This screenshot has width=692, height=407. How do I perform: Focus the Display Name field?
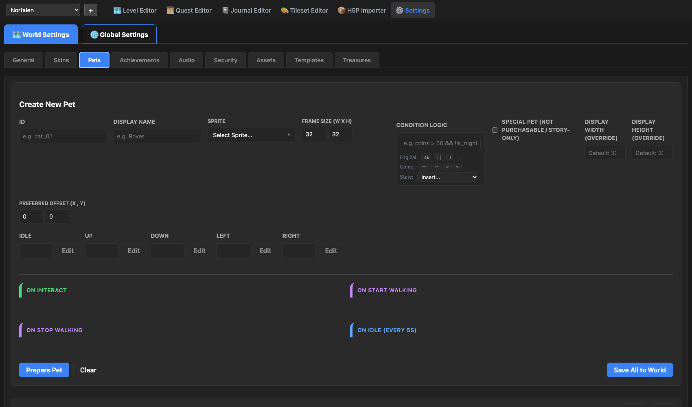click(157, 136)
